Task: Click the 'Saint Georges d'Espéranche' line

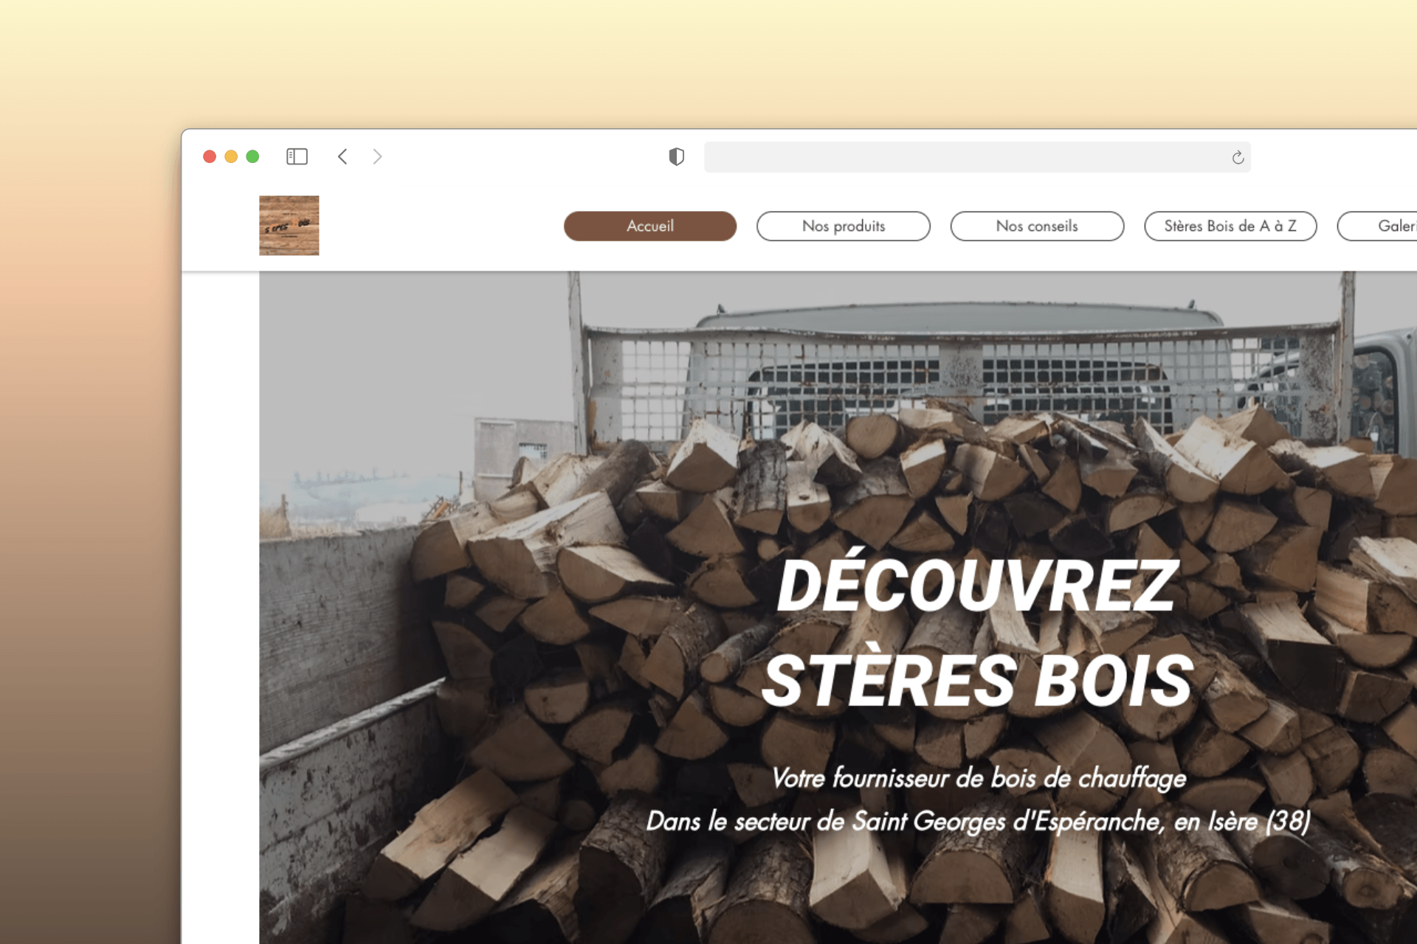Action: tap(979, 821)
